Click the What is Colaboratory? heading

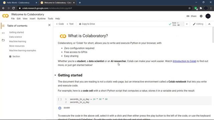(88, 36)
